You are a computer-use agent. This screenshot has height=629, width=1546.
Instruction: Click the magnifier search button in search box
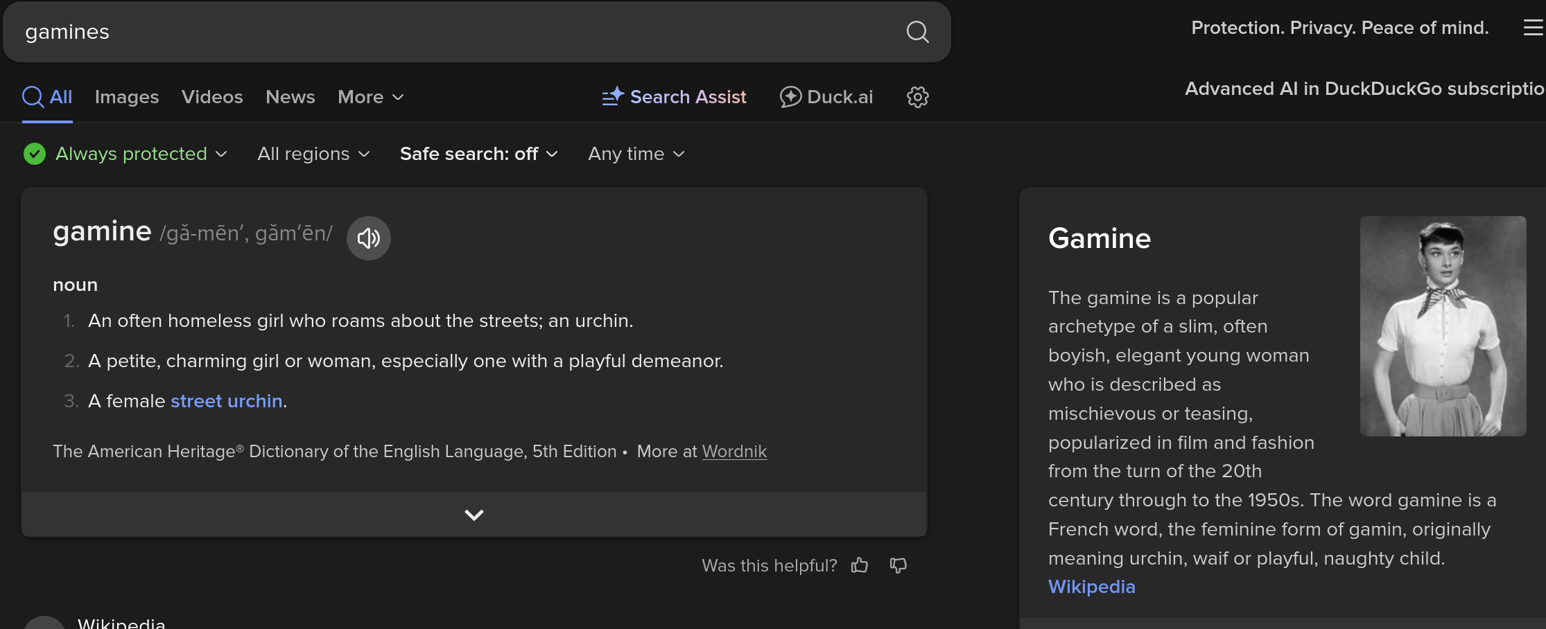coord(917,32)
